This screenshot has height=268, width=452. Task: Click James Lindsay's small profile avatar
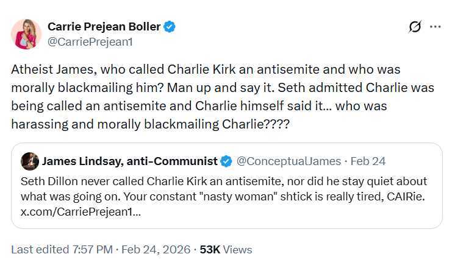tap(30, 161)
